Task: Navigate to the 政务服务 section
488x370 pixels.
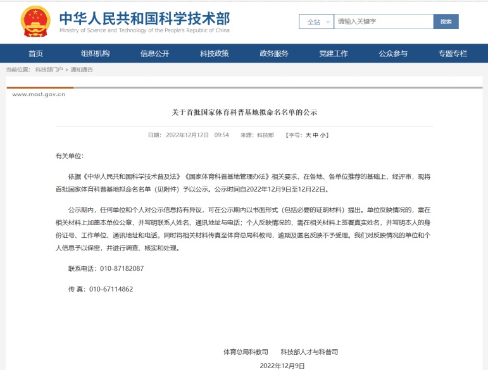Action: point(273,54)
